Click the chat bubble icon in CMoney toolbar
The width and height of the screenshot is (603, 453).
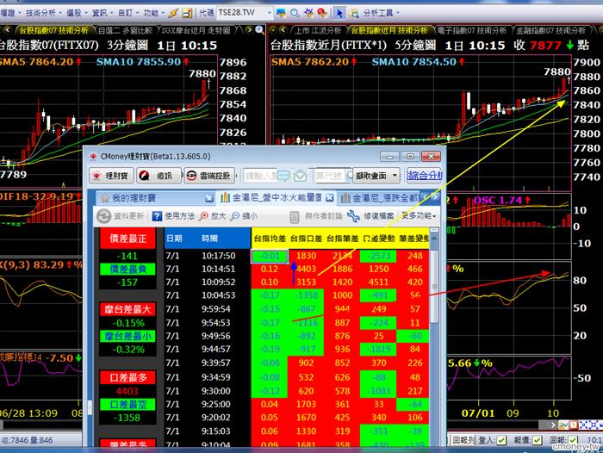[283, 176]
